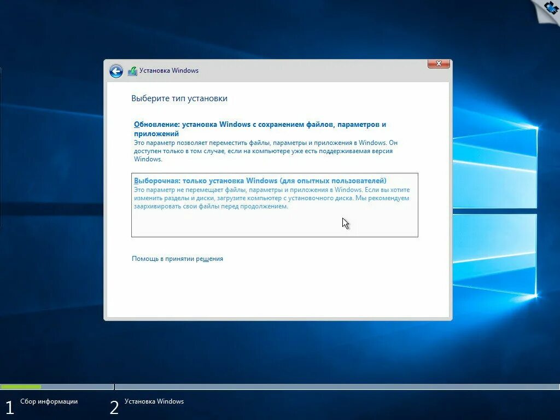Go back with the round blue arrow button

click(116, 71)
